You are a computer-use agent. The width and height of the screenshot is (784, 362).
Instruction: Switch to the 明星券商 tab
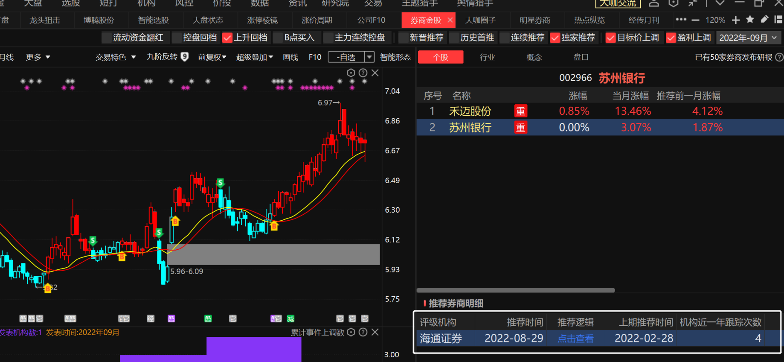[x=535, y=20]
